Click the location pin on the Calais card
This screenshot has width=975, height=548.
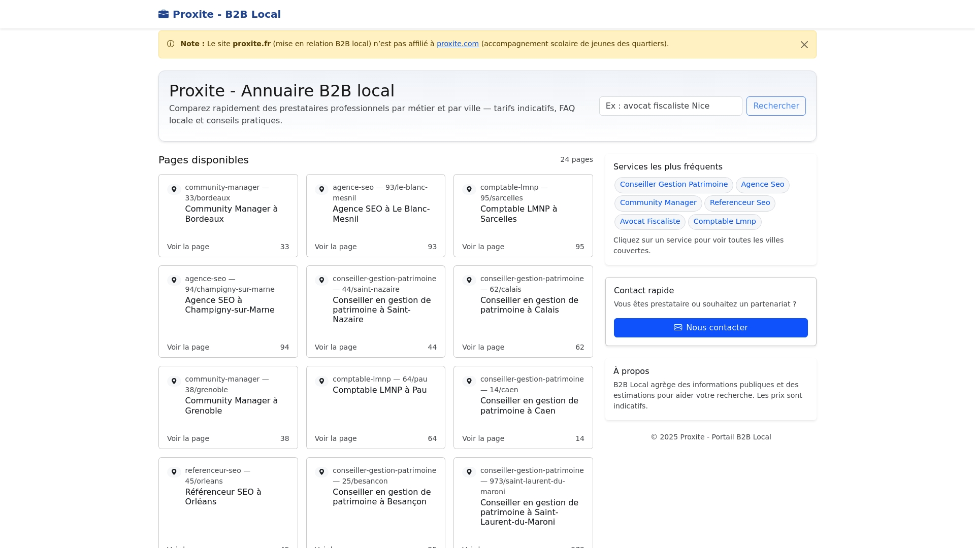(x=469, y=280)
